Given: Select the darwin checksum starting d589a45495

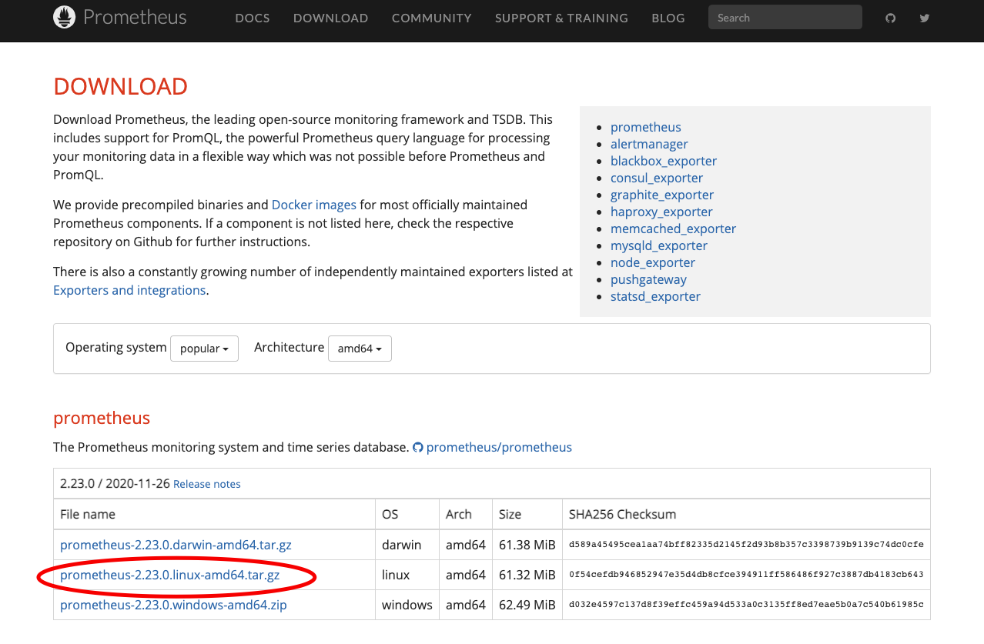Looking at the screenshot, I should tap(746, 545).
